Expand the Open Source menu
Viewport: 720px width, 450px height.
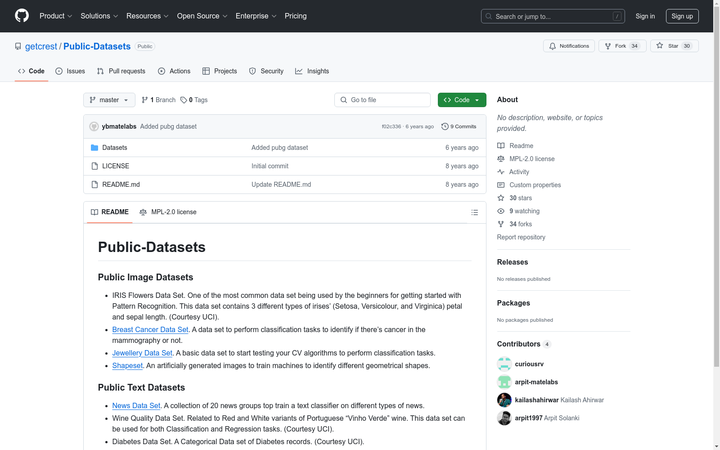(202, 16)
